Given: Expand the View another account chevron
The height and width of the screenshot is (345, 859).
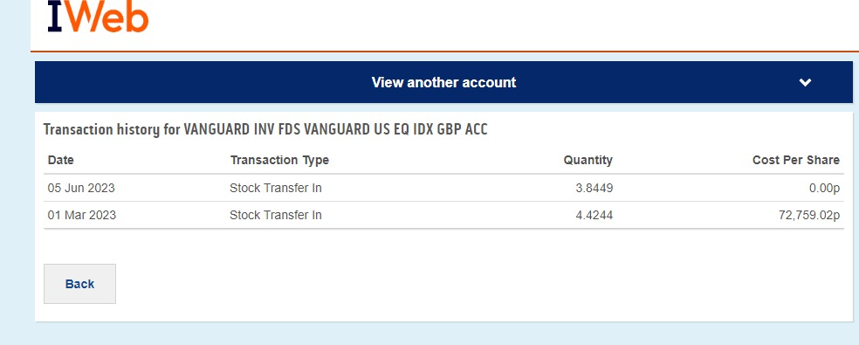Looking at the screenshot, I should [805, 83].
